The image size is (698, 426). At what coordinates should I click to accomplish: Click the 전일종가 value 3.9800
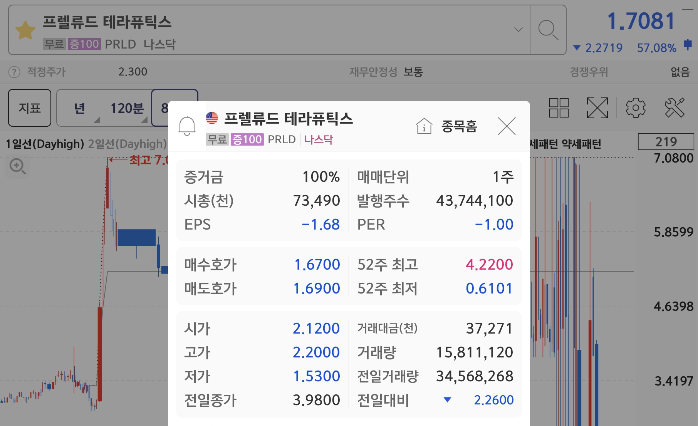click(x=316, y=400)
